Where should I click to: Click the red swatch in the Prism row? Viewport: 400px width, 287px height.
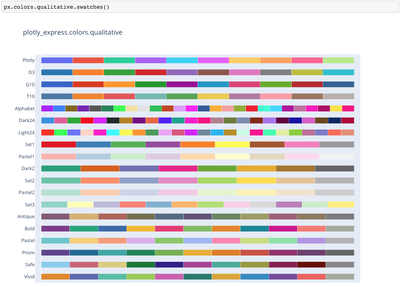click(x=255, y=253)
